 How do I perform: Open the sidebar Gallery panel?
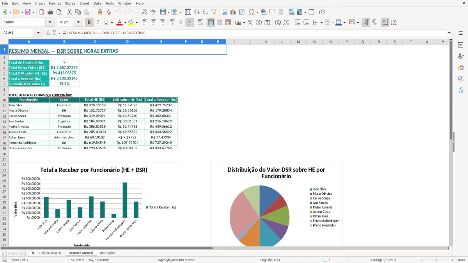click(x=461, y=68)
